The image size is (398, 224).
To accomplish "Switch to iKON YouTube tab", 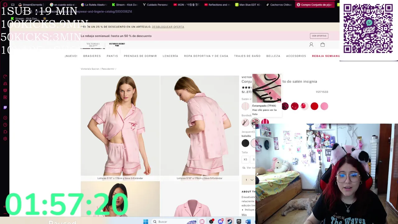I will (186, 5).
